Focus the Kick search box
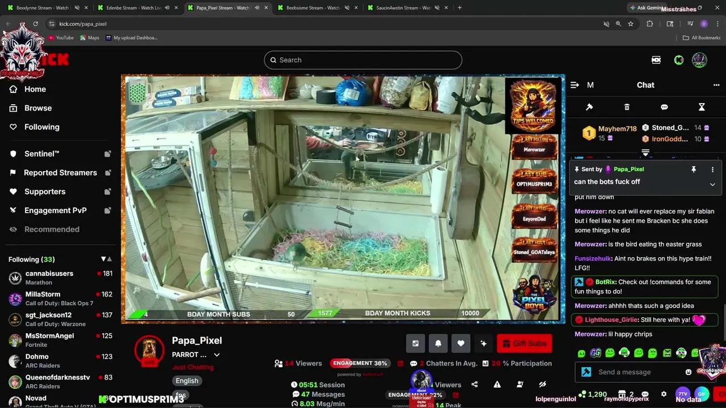Viewport: 726px width, 408px height. point(363,60)
